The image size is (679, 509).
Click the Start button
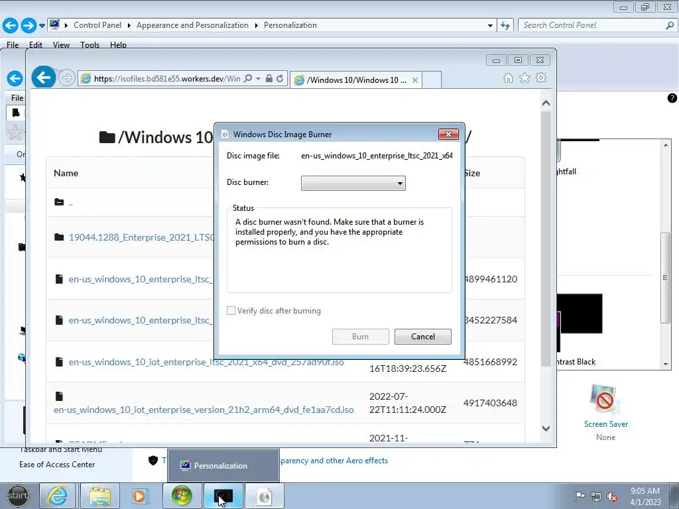click(x=17, y=496)
